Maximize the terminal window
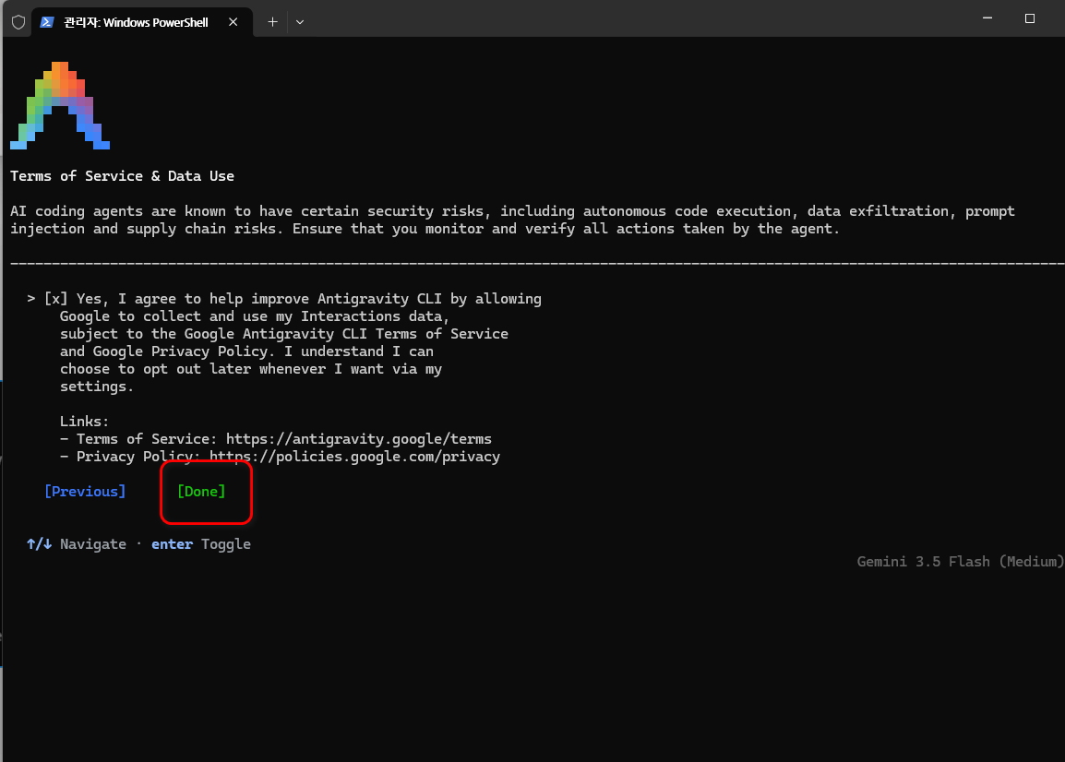 point(1030,18)
